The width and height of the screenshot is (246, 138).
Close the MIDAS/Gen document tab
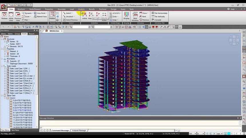point(62,31)
